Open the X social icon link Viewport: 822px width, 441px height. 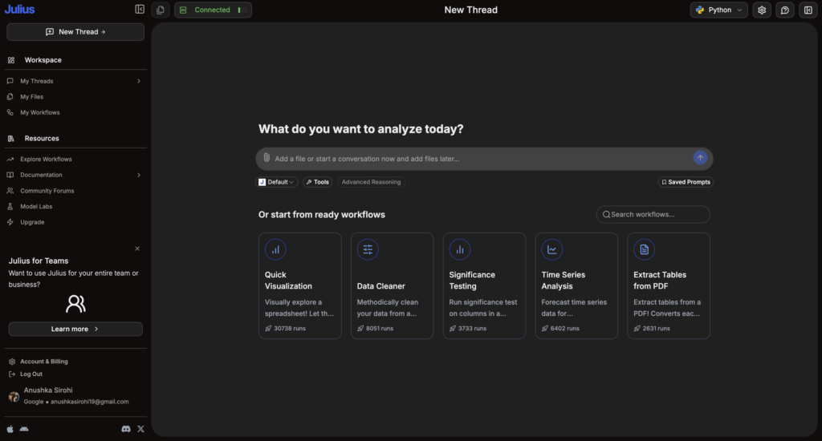pyautogui.click(x=140, y=429)
